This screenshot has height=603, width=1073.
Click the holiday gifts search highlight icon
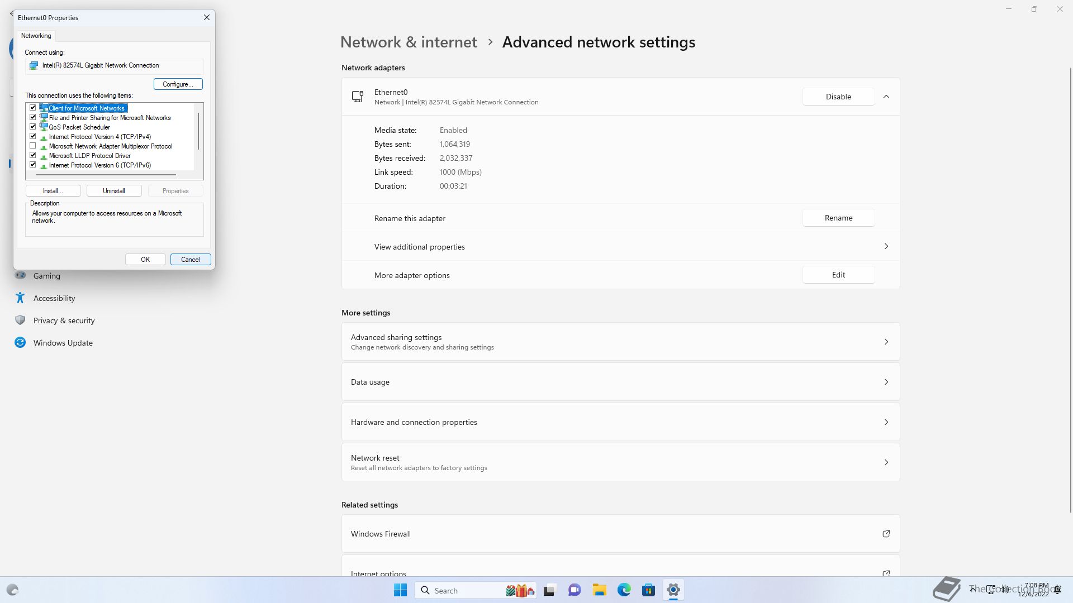click(x=520, y=590)
